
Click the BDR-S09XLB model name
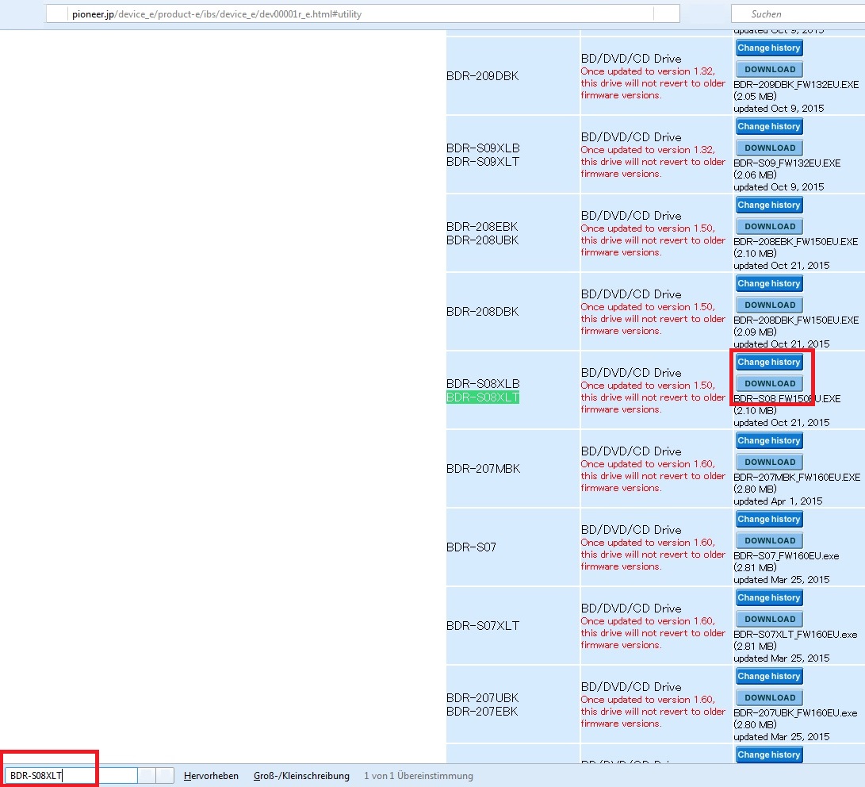tap(483, 148)
